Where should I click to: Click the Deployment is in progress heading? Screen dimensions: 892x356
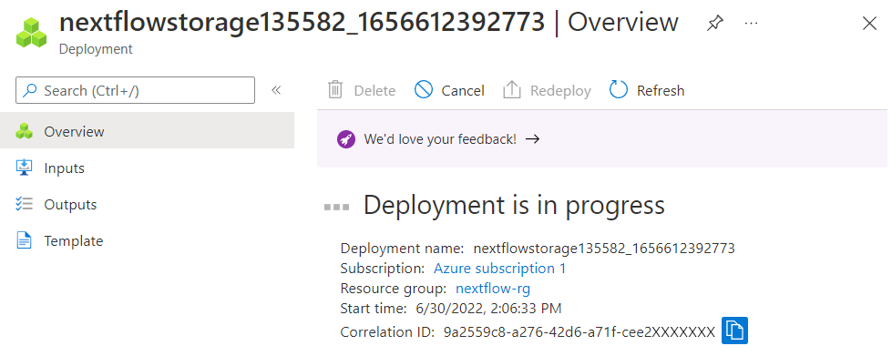tap(514, 205)
